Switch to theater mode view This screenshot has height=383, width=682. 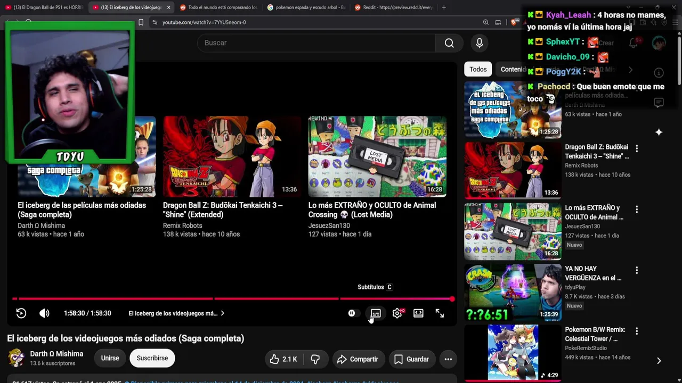click(x=418, y=313)
